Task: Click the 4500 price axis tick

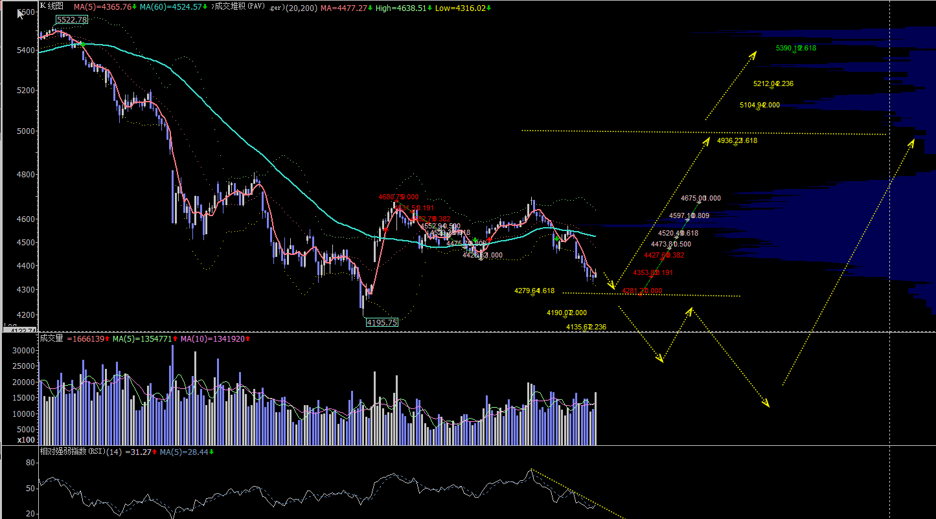Action: point(26,243)
